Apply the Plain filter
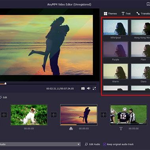 pyautogui.click(x=141, y=49)
